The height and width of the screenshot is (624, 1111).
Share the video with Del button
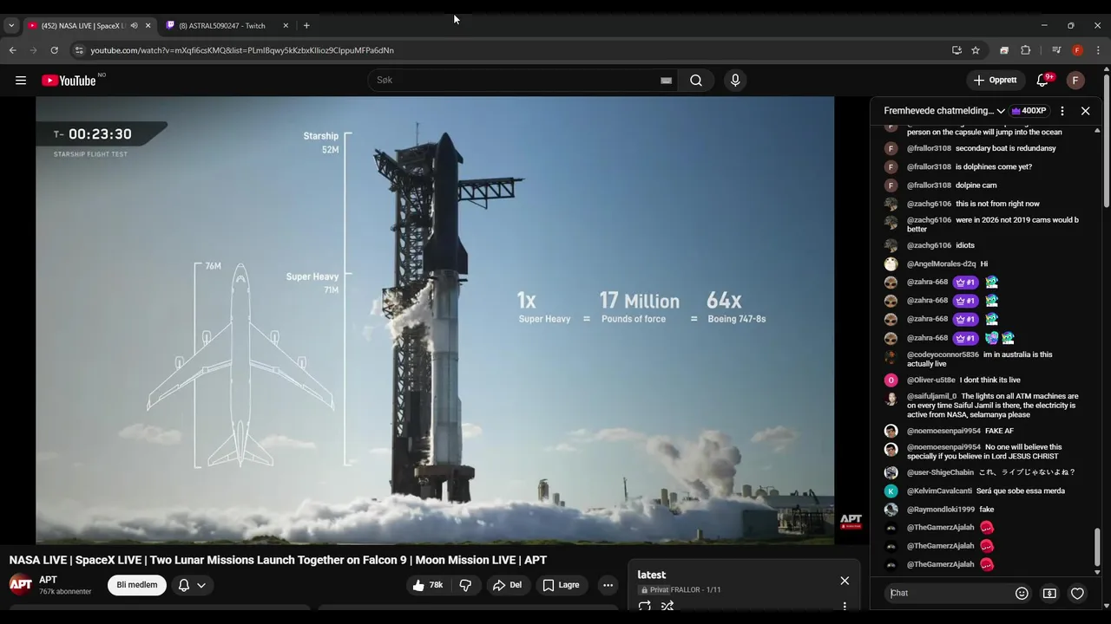508,585
